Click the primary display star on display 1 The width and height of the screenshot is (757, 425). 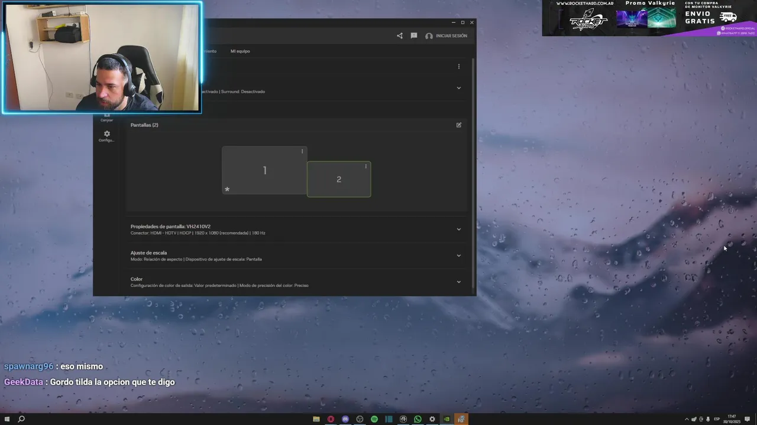227,189
